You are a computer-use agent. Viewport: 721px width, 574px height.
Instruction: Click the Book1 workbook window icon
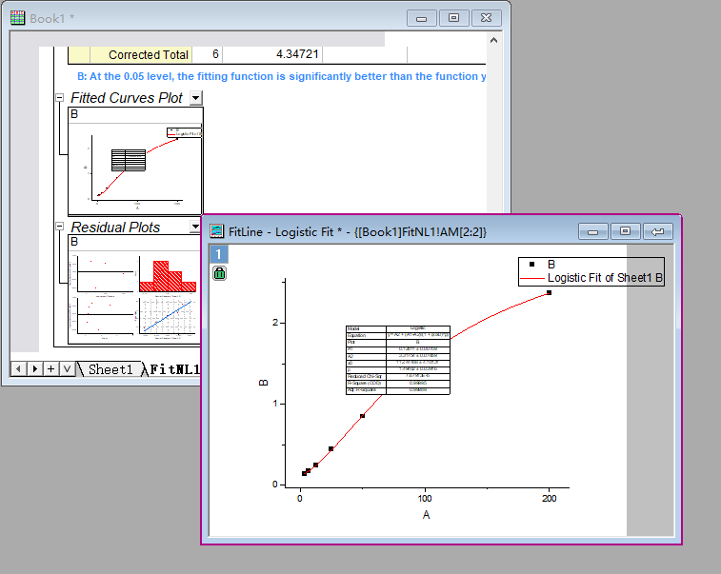point(17,18)
